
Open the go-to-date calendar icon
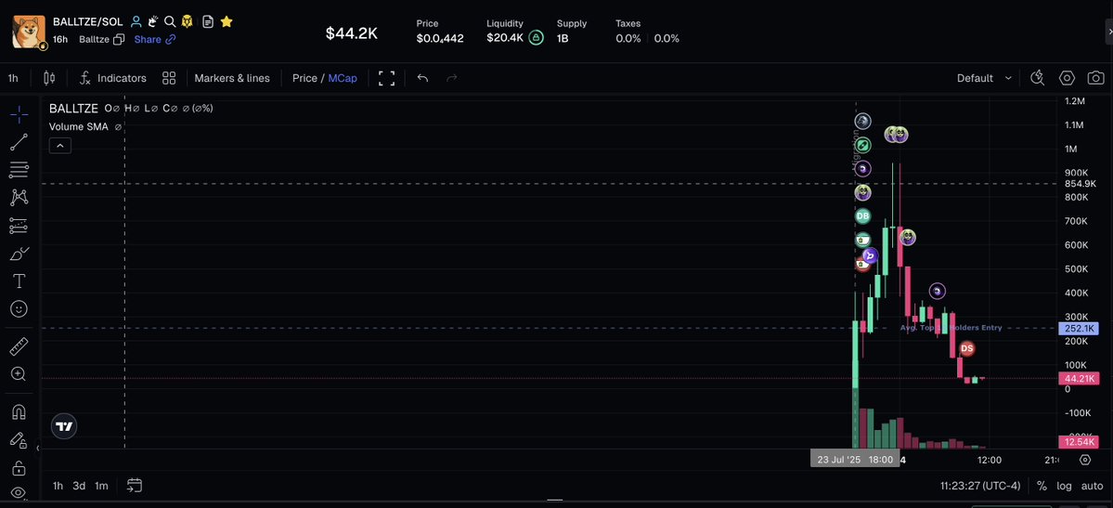[135, 486]
